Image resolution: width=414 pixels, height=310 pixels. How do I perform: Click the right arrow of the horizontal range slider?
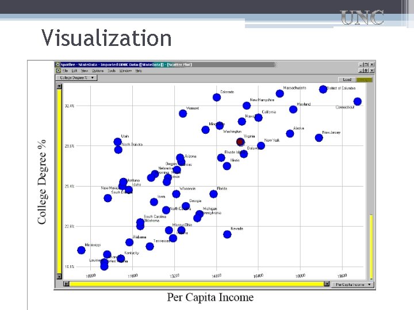pos(327,284)
